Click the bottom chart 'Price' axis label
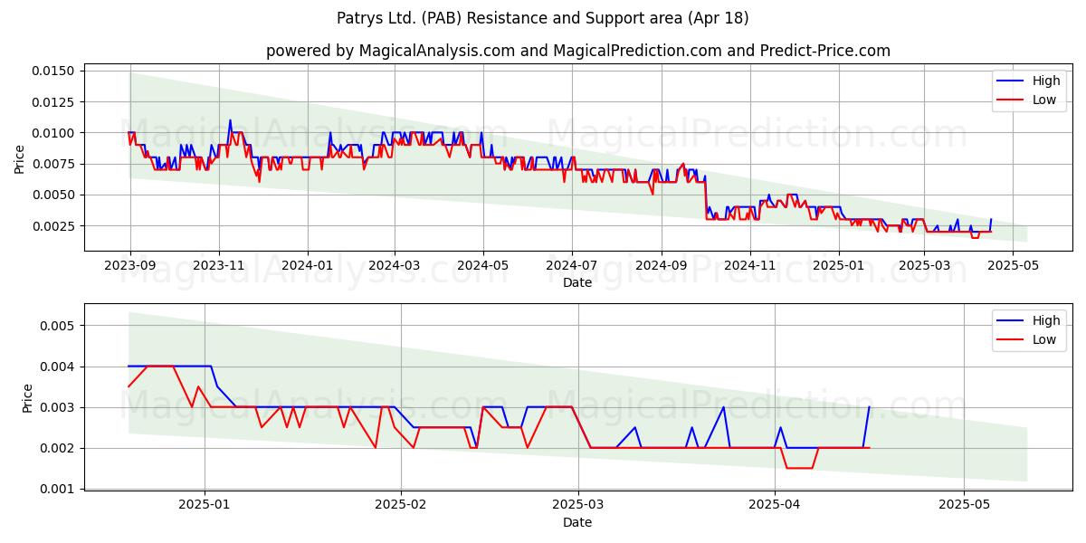Image resolution: width=1086 pixels, height=543 pixels. 27,399
